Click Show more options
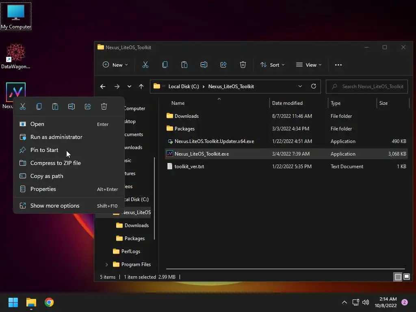This screenshot has height=312, width=416. 69,206
